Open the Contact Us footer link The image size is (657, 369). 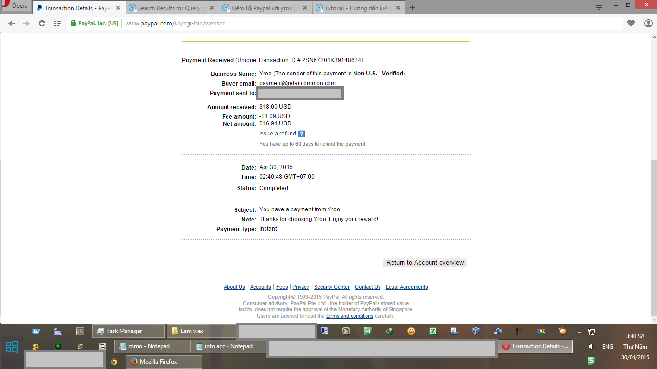click(368, 287)
